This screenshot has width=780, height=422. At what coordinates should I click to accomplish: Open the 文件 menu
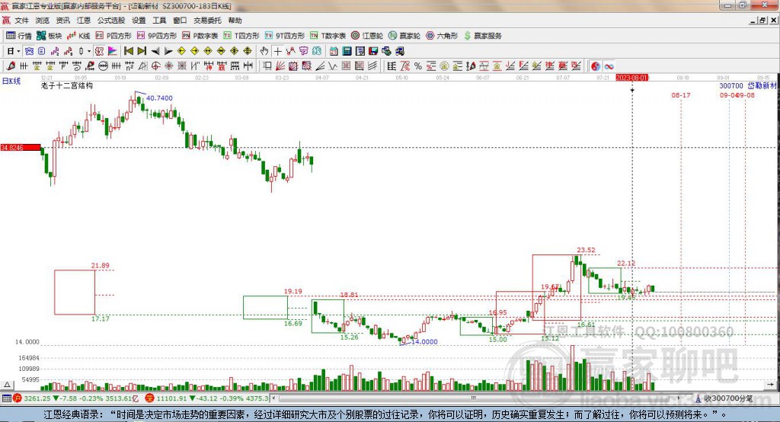click(x=21, y=21)
